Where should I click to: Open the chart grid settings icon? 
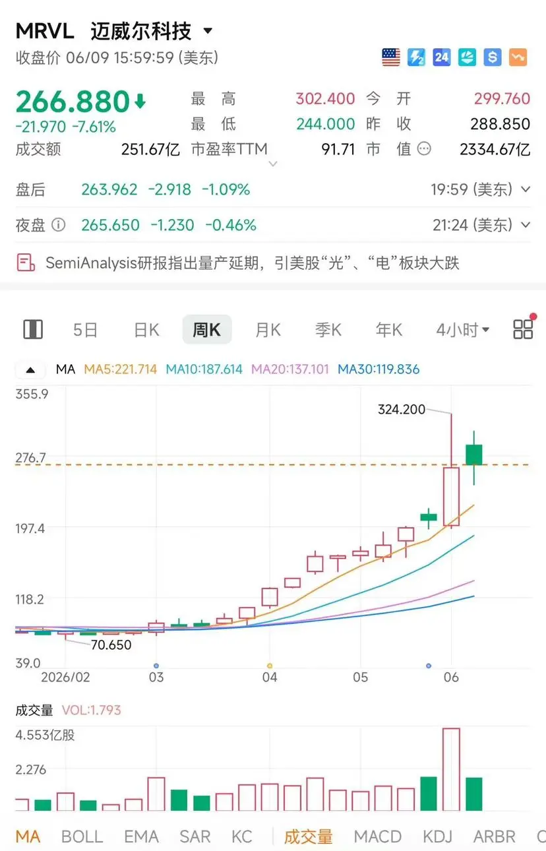pyautogui.click(x=523, y=329)
